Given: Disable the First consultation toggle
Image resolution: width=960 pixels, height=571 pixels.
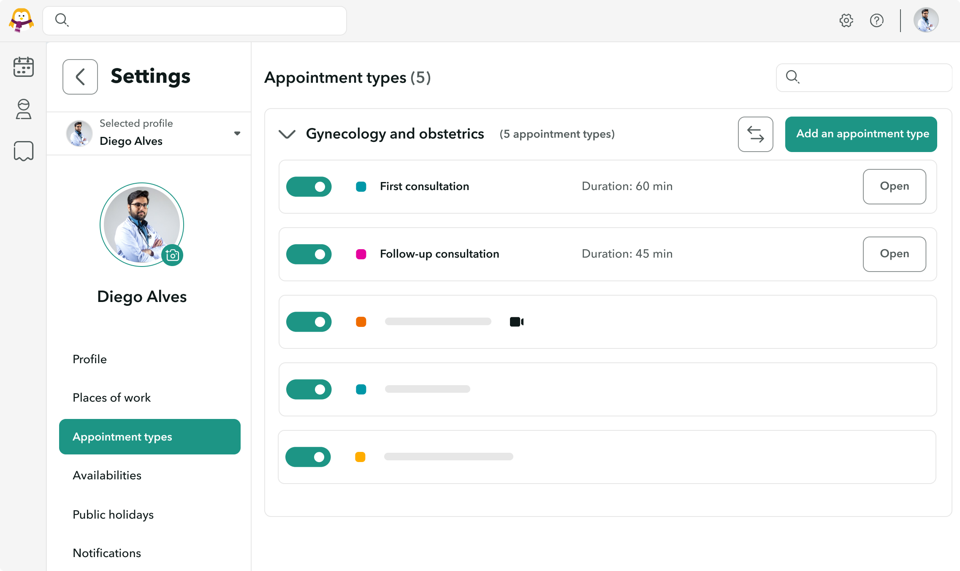Looking at the screenshot, I should point(309,187).
